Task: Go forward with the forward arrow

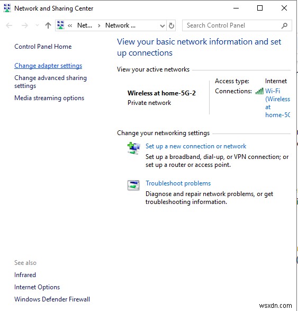Action: pos(25,25)
